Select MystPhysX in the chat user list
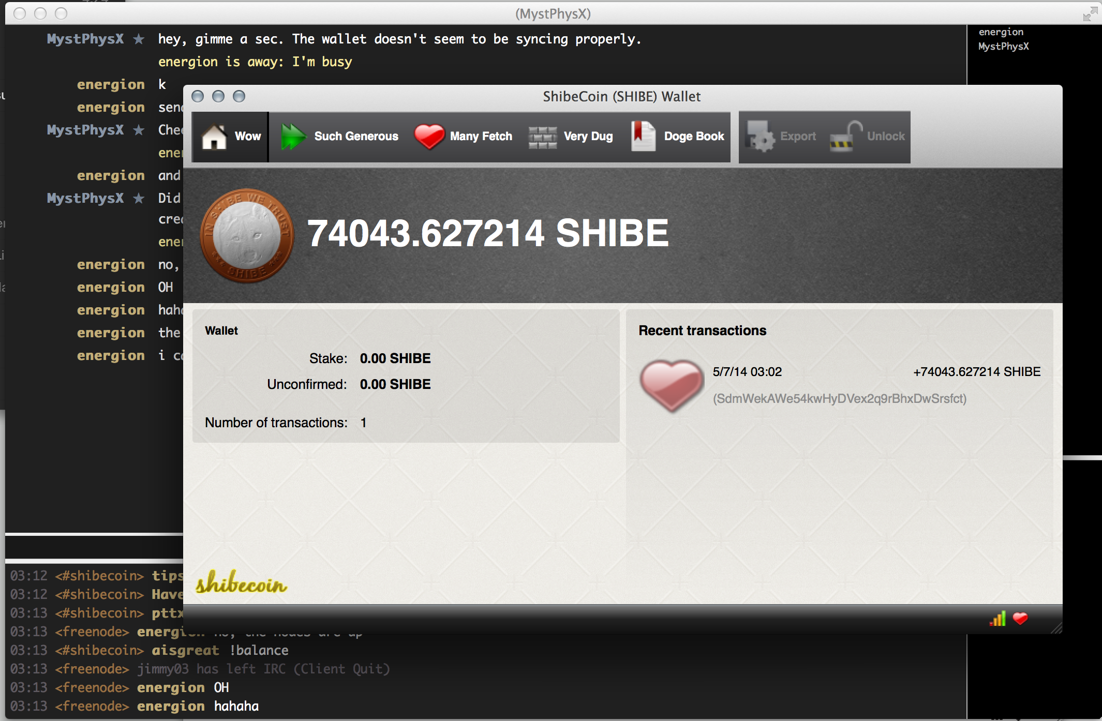Viewport: 1102px width, 721px height. click(x=1003, y=47)
